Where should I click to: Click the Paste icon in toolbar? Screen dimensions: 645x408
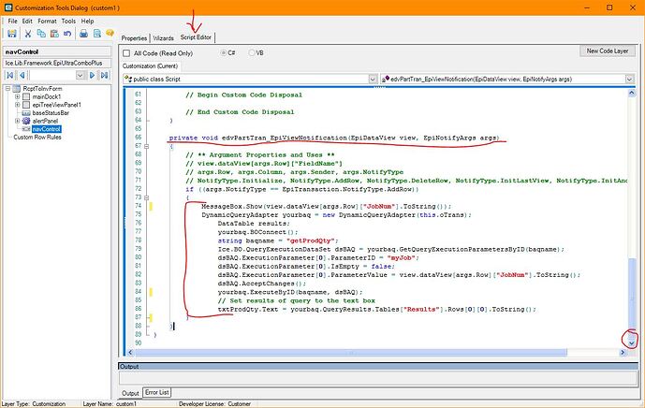pos(54,34)
